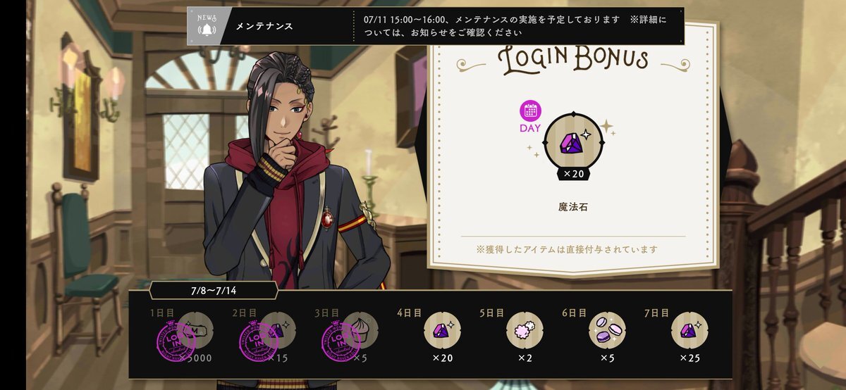Tap the NEWS bell icon

coord(207,27)
